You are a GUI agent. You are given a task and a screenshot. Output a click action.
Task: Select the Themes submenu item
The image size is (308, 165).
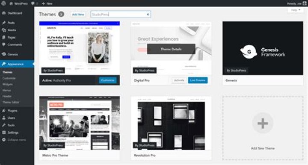[x=7, y=72]
